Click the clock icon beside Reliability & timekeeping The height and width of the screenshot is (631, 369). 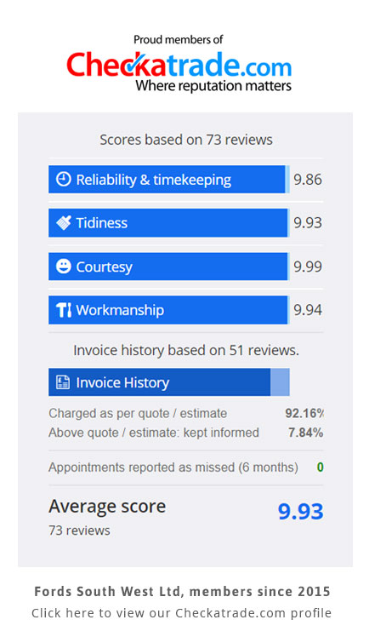click(63, 179)
